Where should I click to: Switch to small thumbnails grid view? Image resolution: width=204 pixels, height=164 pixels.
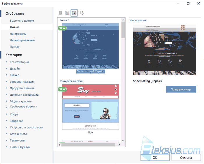click(x=61, y=13)
